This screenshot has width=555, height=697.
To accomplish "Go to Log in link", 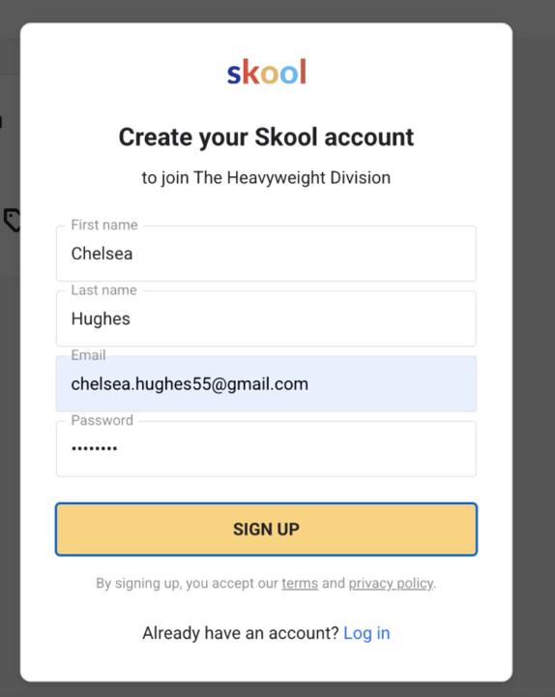I will tap(366, 633).
